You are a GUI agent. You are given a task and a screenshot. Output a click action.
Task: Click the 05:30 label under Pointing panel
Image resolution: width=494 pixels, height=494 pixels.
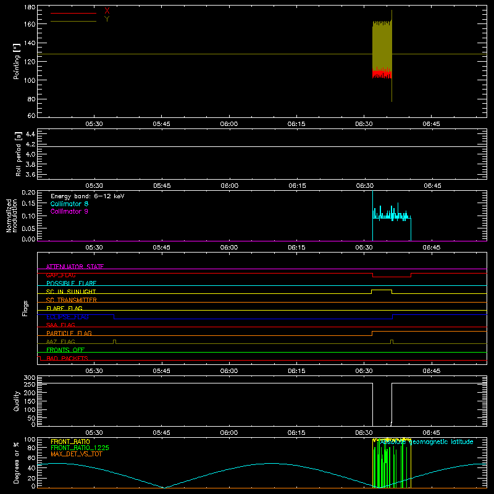click(94, 124)
